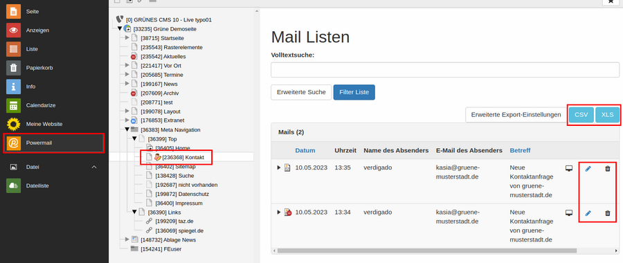Open Erweiterte Suche options
Screen dimensions: 623x263
pyautogui.click(x=301, y=92)
